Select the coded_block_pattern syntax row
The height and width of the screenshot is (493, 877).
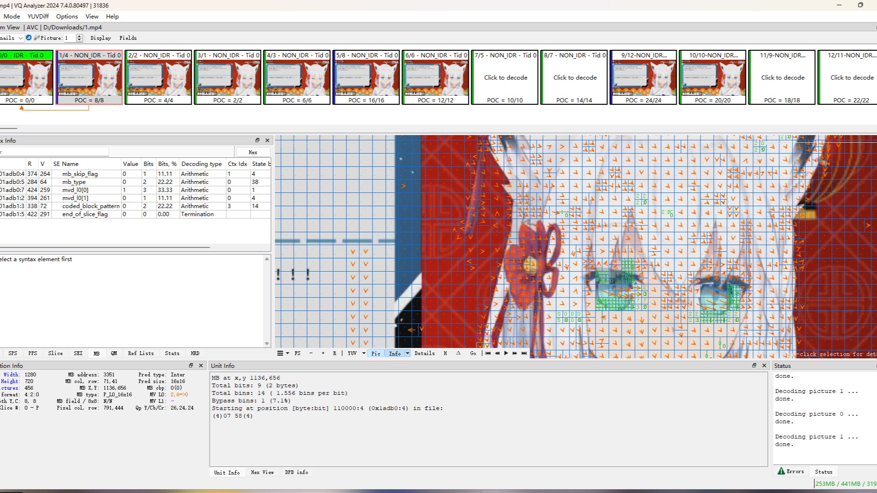coord(135,206)
